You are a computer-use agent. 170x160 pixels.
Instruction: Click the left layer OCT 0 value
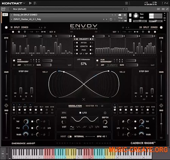(x=53, y=32)
